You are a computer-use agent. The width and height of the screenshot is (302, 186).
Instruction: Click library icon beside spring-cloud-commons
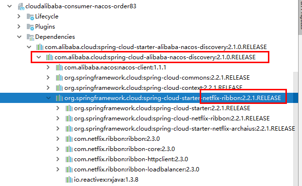coord(59,78)
